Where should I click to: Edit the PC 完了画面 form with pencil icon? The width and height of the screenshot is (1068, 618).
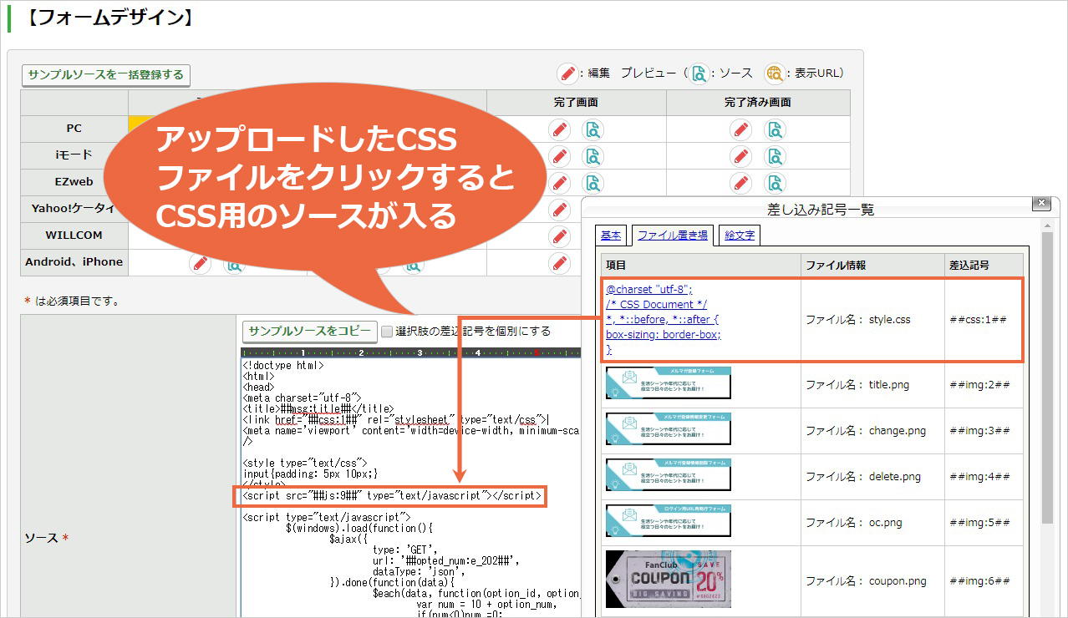pyautogui.click(x=560, y=129)
